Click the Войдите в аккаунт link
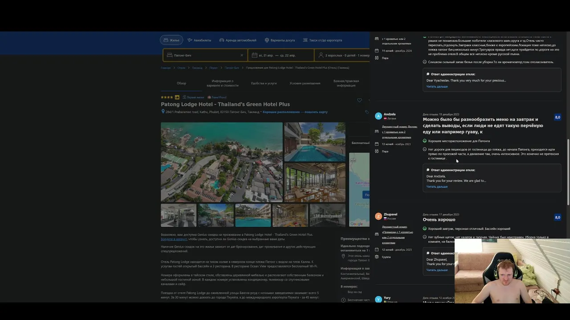Image resolution: width=570 pixels, height=320 pixels. point(174,239)
